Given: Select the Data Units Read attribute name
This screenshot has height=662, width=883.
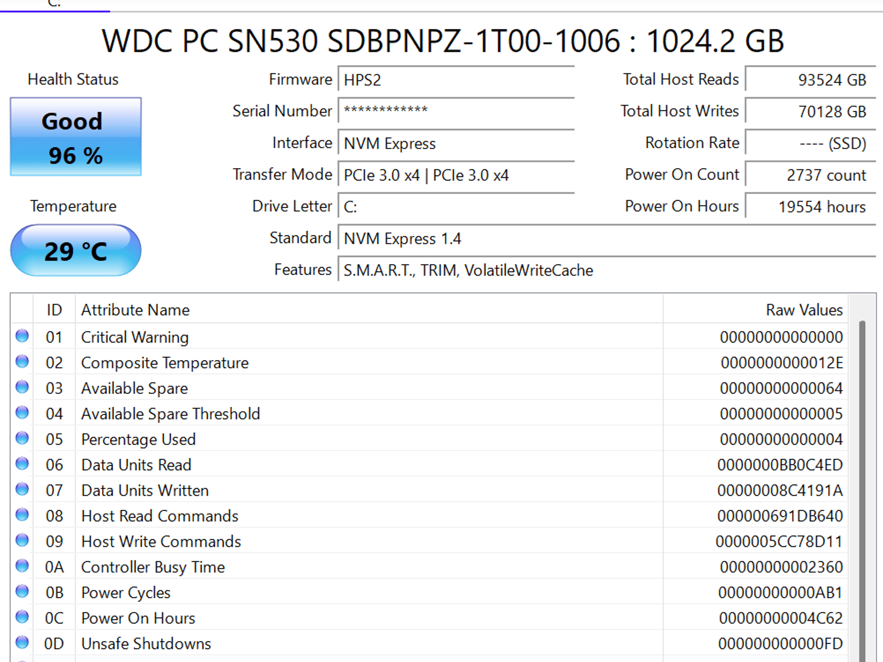Looking at the screenshot, I should 136,465.
